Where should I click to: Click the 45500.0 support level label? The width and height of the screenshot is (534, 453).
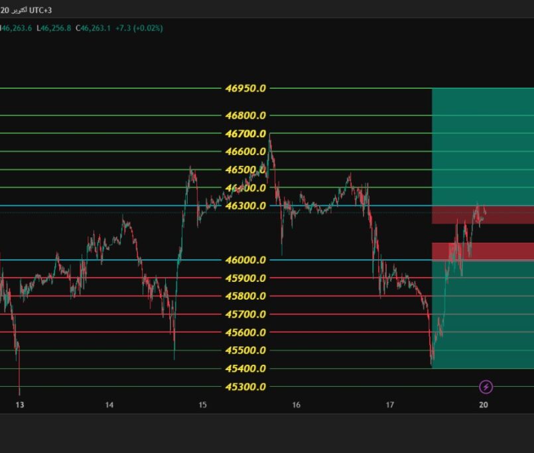tap(245, 351)
